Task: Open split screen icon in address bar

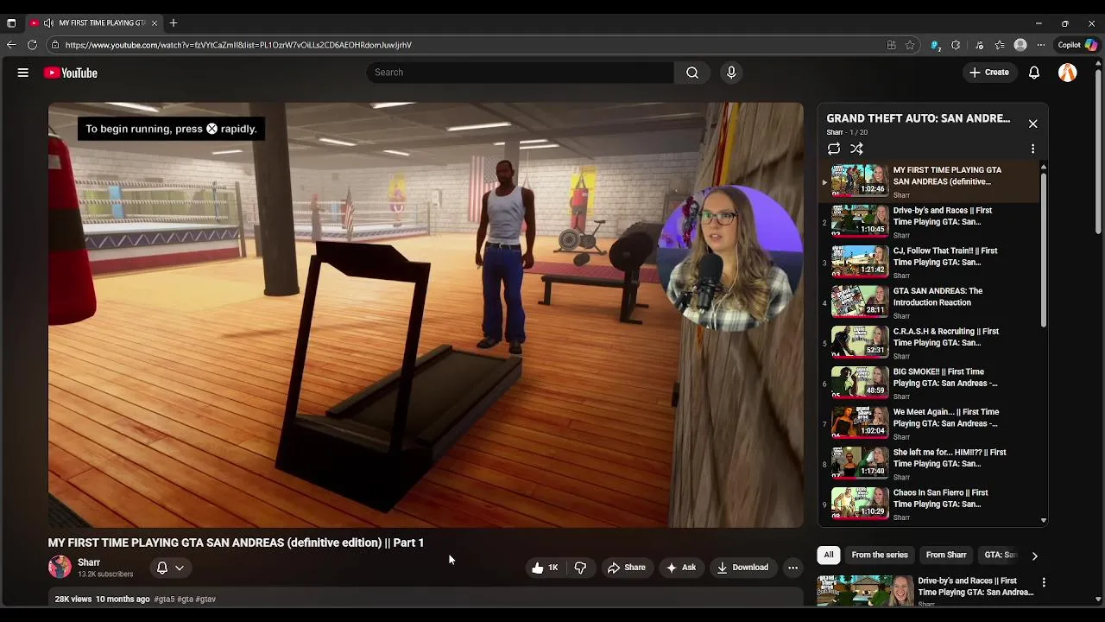Action: coord(891,45)
